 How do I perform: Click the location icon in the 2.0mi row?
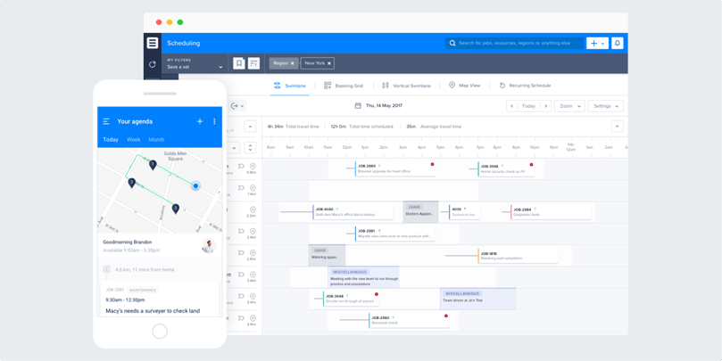tap(253, 209)
